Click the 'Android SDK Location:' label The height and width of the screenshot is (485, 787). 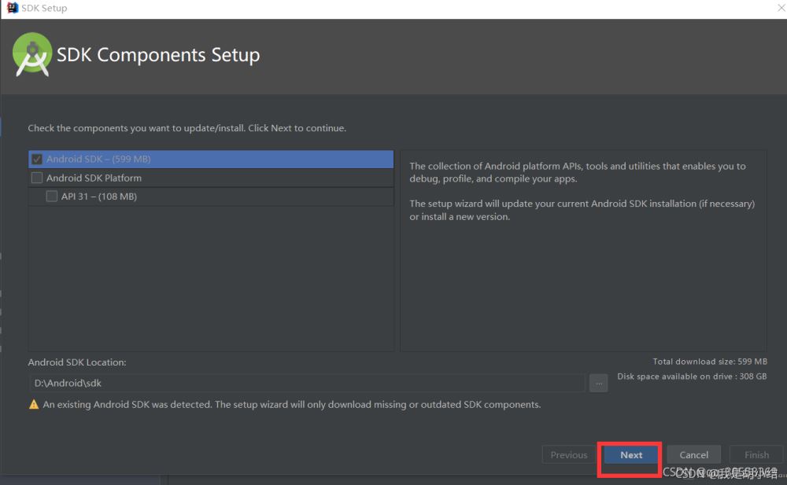tap(77, 362)
